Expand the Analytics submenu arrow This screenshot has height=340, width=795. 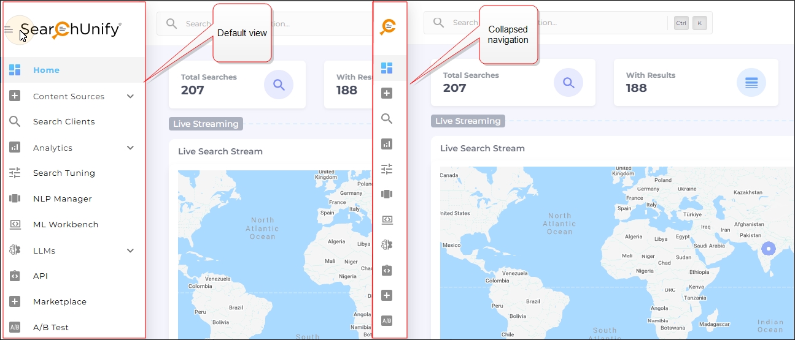(130, 148)
